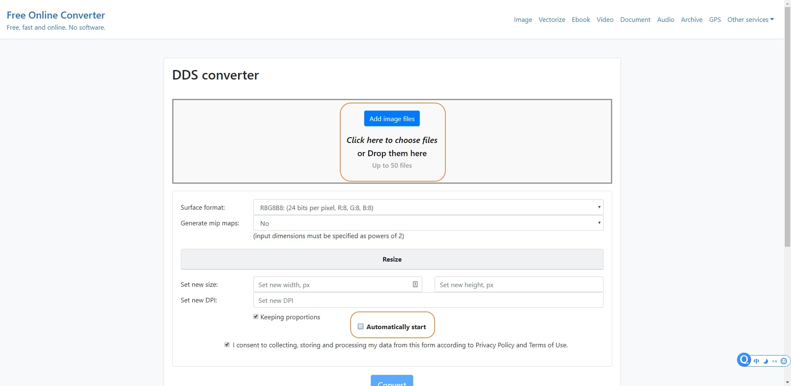This screenshot has height=386, width=791.
Task: Open the Image menu item
Action: click(523, 19)
